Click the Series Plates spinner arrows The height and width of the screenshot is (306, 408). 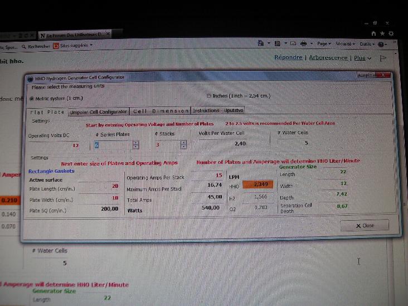click(x=135, y=145)
